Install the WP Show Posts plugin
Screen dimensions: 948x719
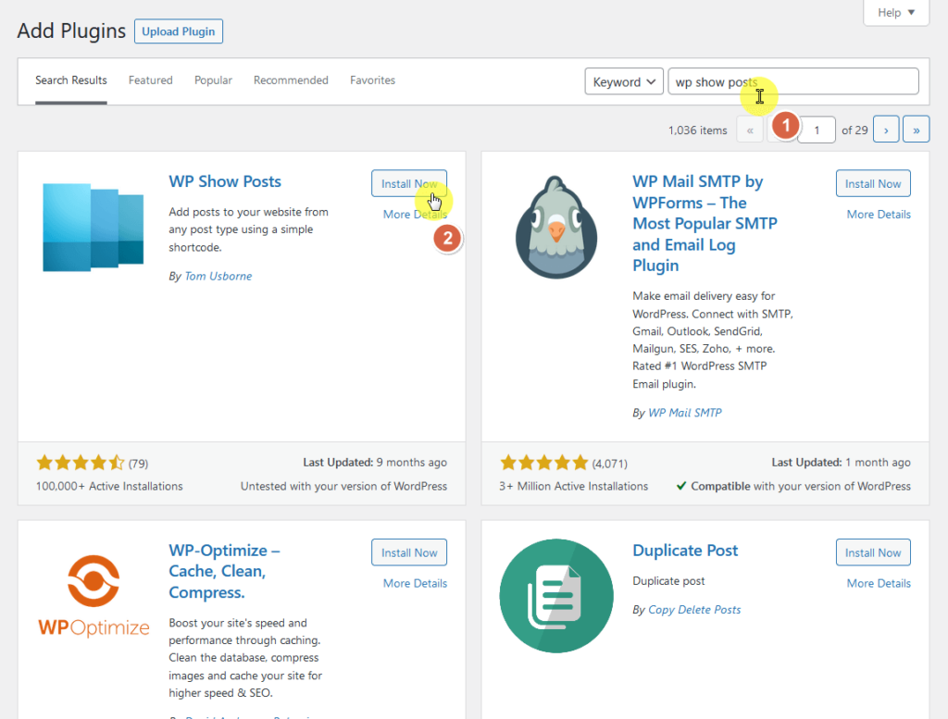[409, 183]
